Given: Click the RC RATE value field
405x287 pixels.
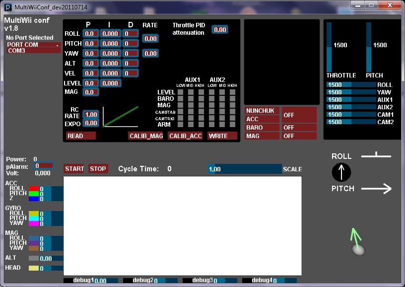Looking at the screenshot, I should click(91, 114).
